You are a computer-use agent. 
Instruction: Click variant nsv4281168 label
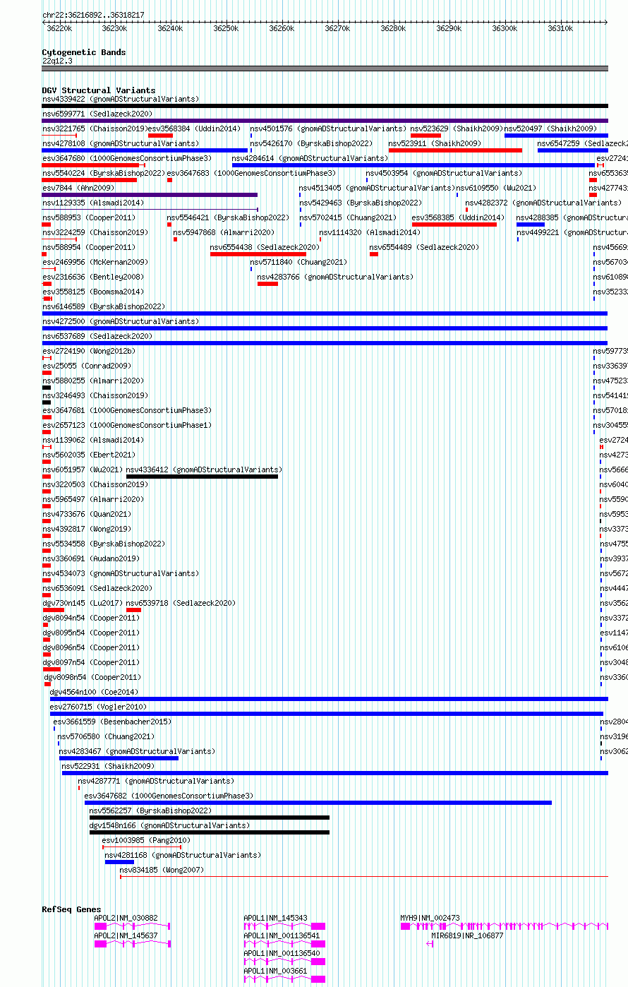coord(183,855)
